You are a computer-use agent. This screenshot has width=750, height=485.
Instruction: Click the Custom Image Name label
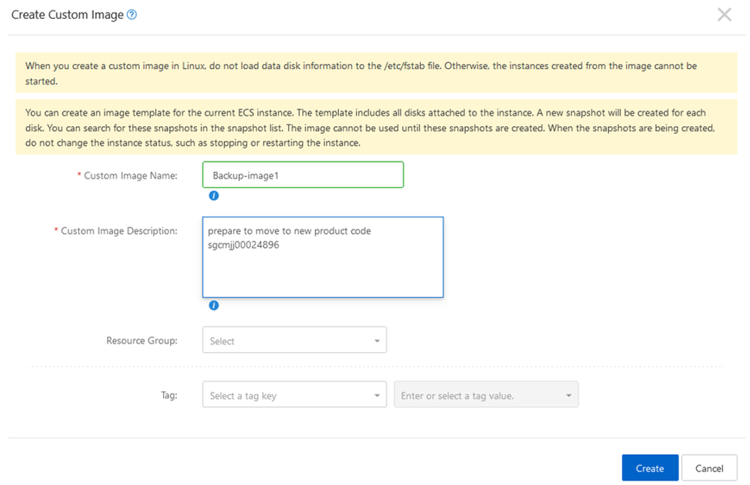coord(130,176)
